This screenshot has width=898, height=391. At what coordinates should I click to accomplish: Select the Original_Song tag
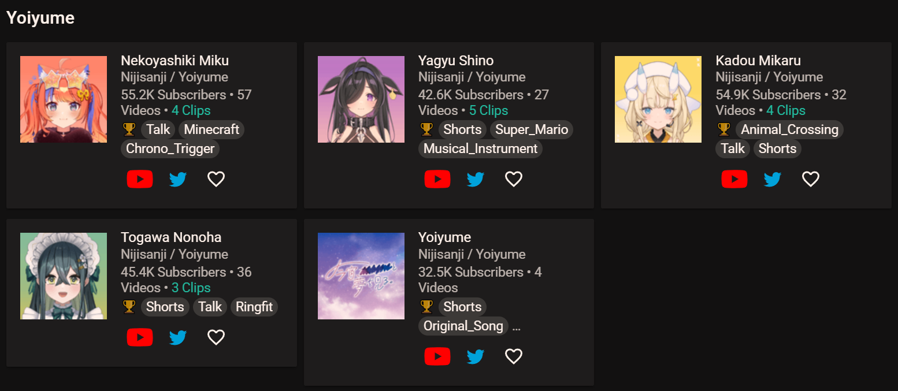tap(463, 326)
